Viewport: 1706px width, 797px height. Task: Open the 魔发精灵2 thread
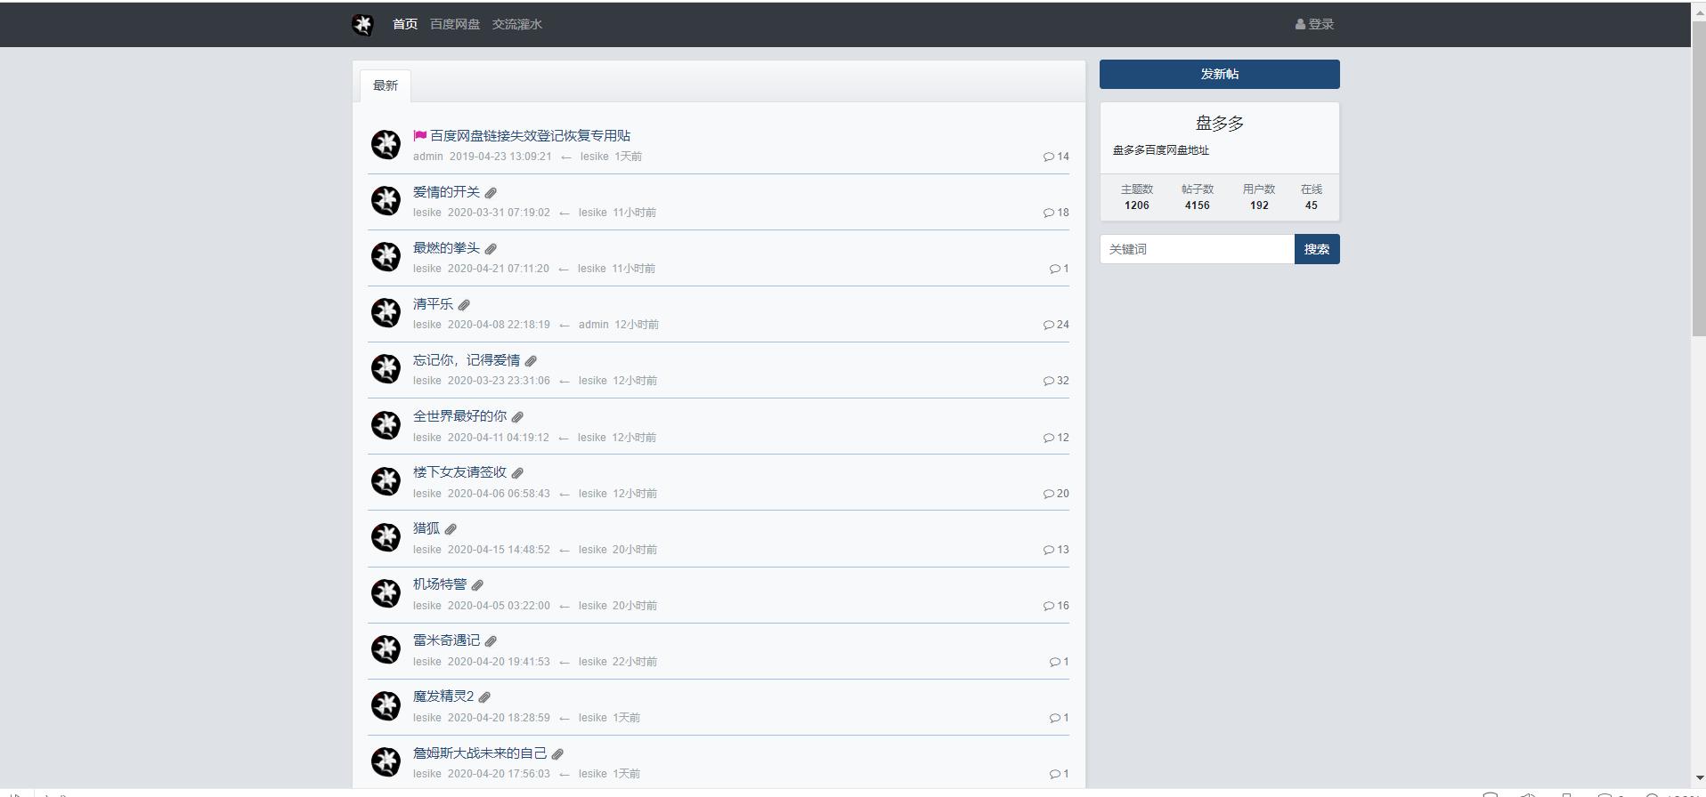tap(443, 696)
